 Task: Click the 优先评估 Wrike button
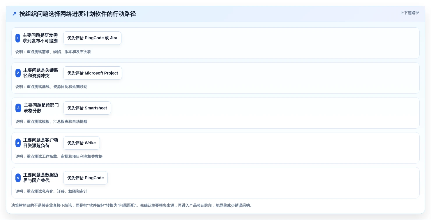[x=82, y=143]
